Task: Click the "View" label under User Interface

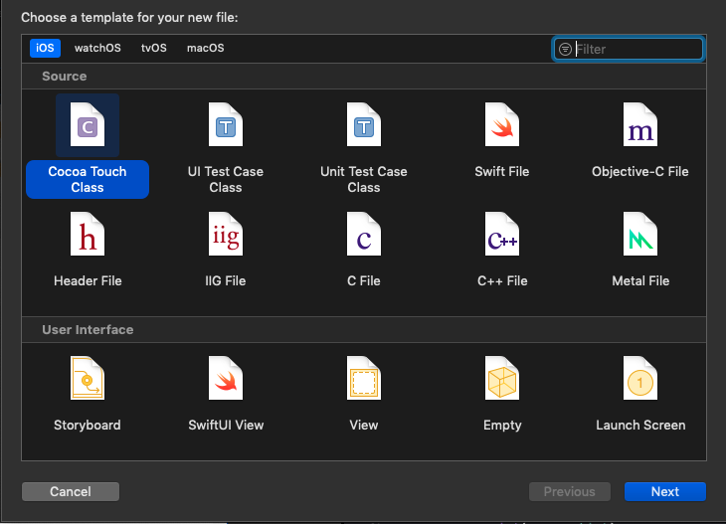Action: point(364,425)
